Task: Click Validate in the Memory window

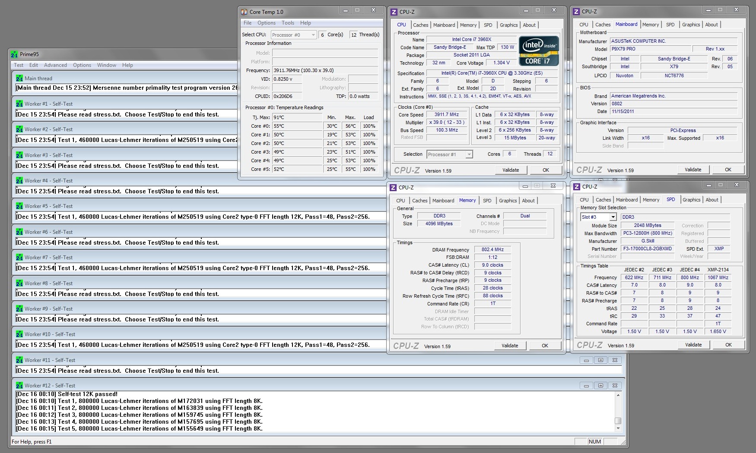Action: pos(510,346)
